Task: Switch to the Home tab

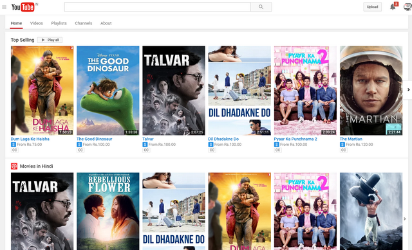Action: [x=16, y=23]
